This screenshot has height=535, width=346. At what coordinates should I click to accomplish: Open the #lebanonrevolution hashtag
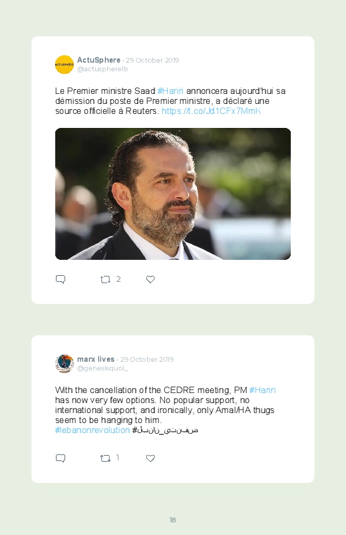[92, 430]
